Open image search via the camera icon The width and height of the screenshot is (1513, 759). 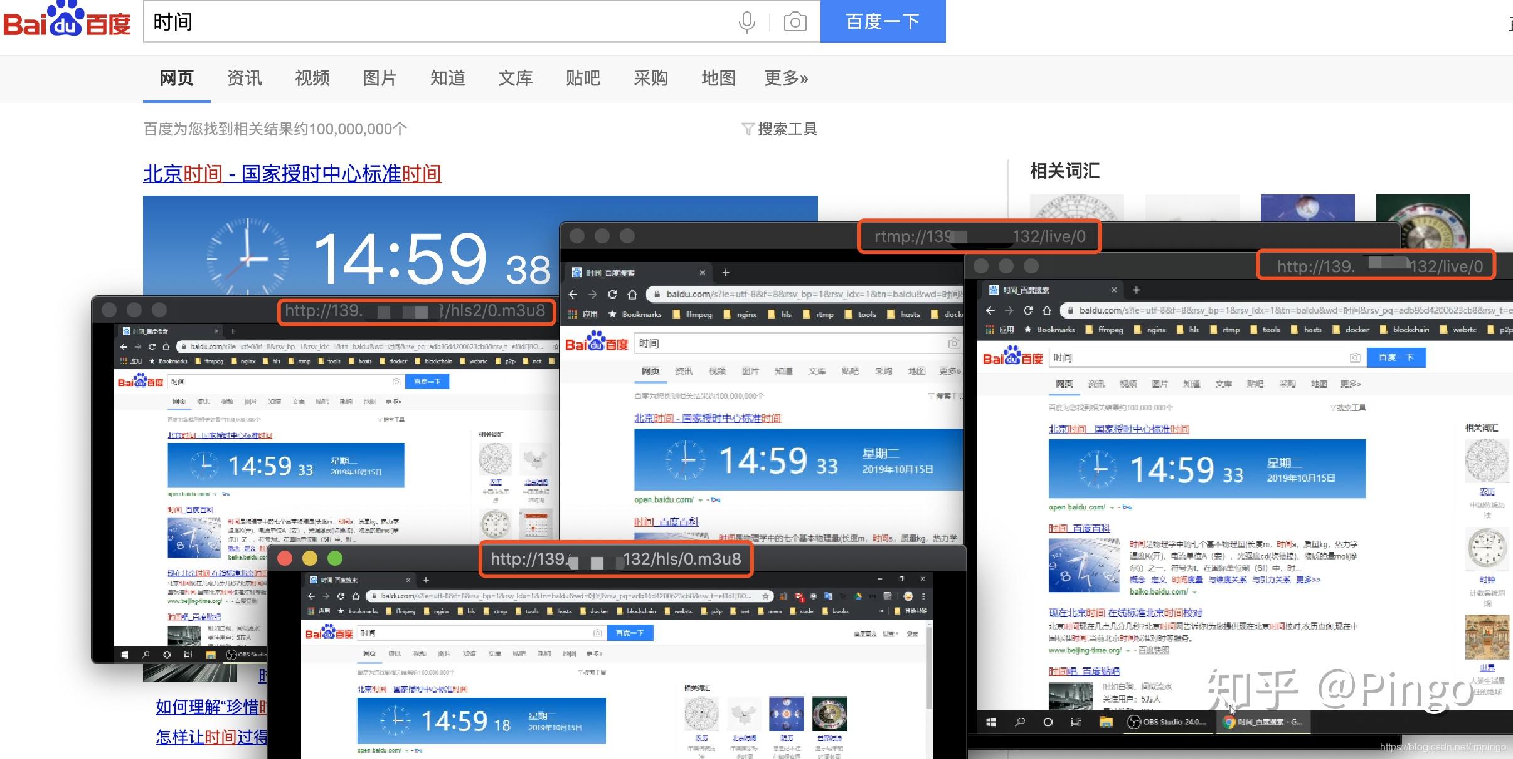794,21
